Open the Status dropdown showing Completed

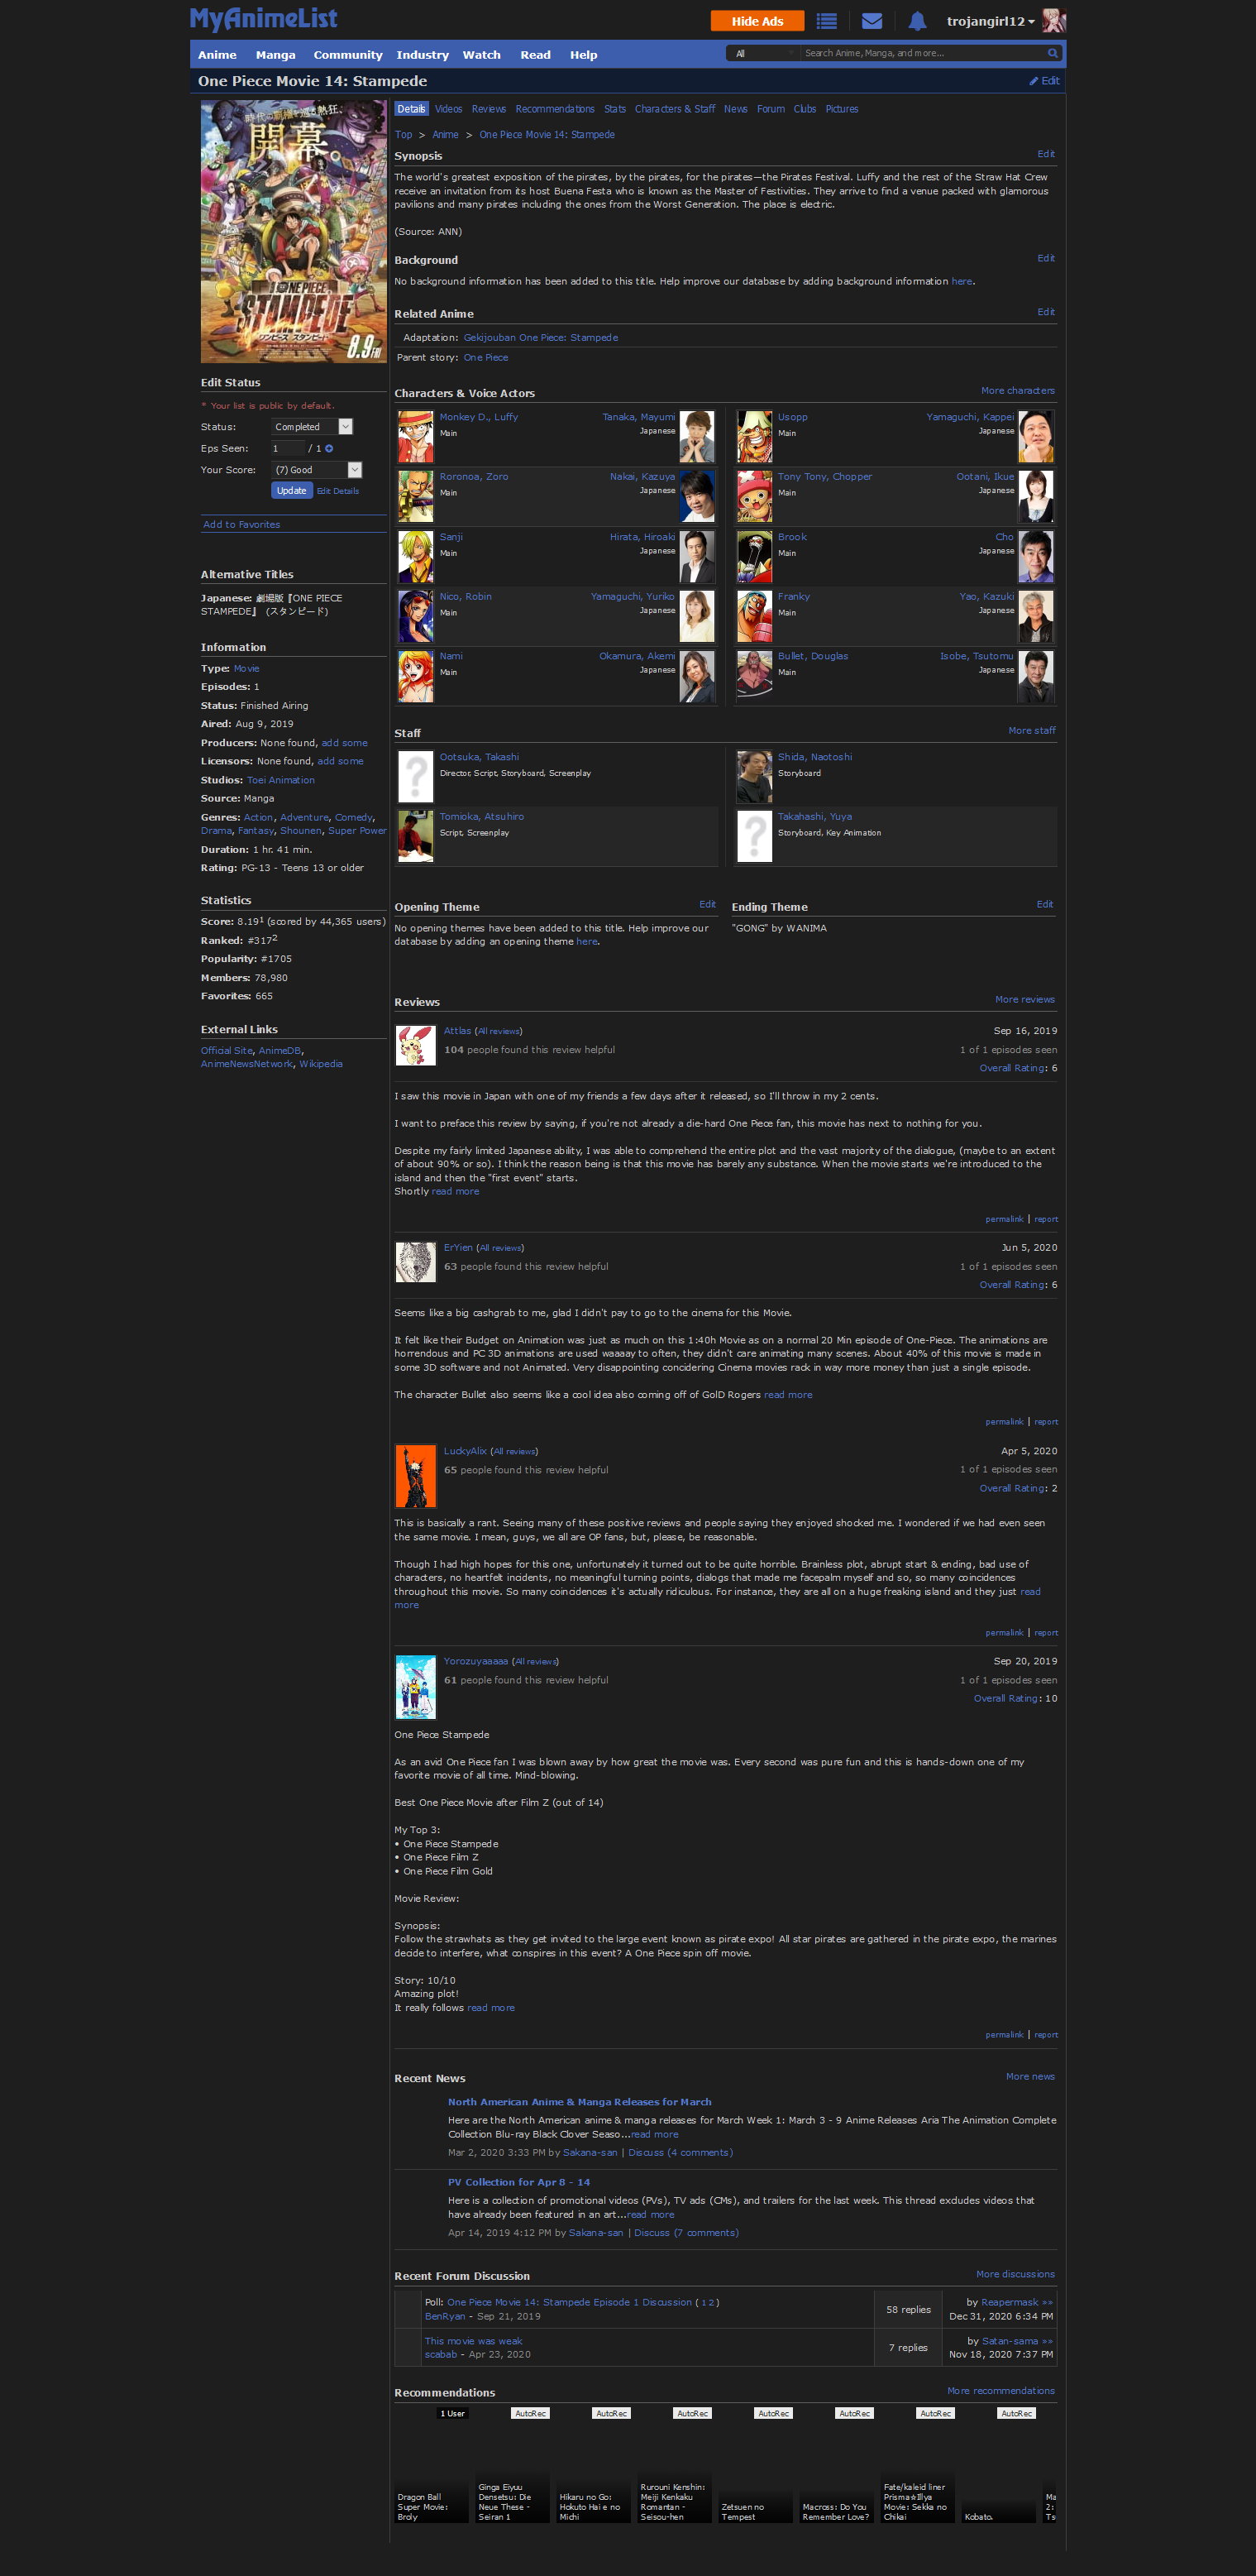[312, 427]
